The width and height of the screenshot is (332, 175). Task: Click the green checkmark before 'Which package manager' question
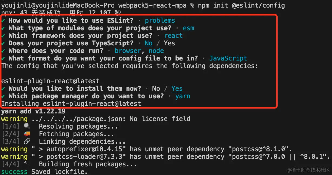(x=3, y=96)
